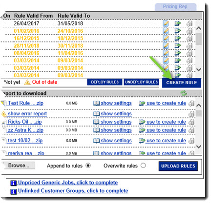Click the export arrow icon for the 08/04/2016 rule

(x=178, y=53)
